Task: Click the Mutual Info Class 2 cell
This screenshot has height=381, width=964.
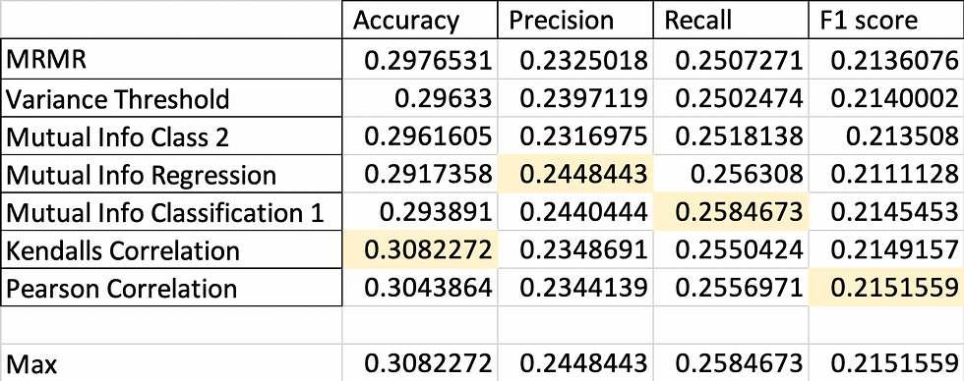Action: point(171,136)
